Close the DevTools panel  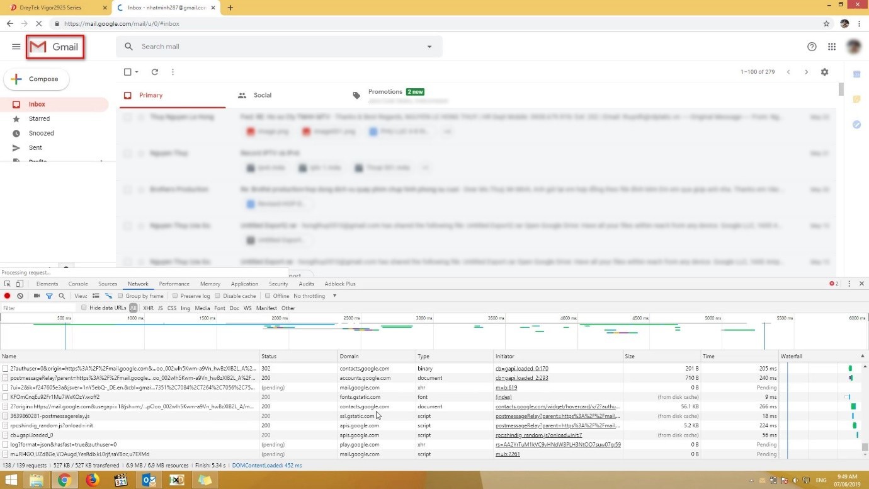(861, 284)
